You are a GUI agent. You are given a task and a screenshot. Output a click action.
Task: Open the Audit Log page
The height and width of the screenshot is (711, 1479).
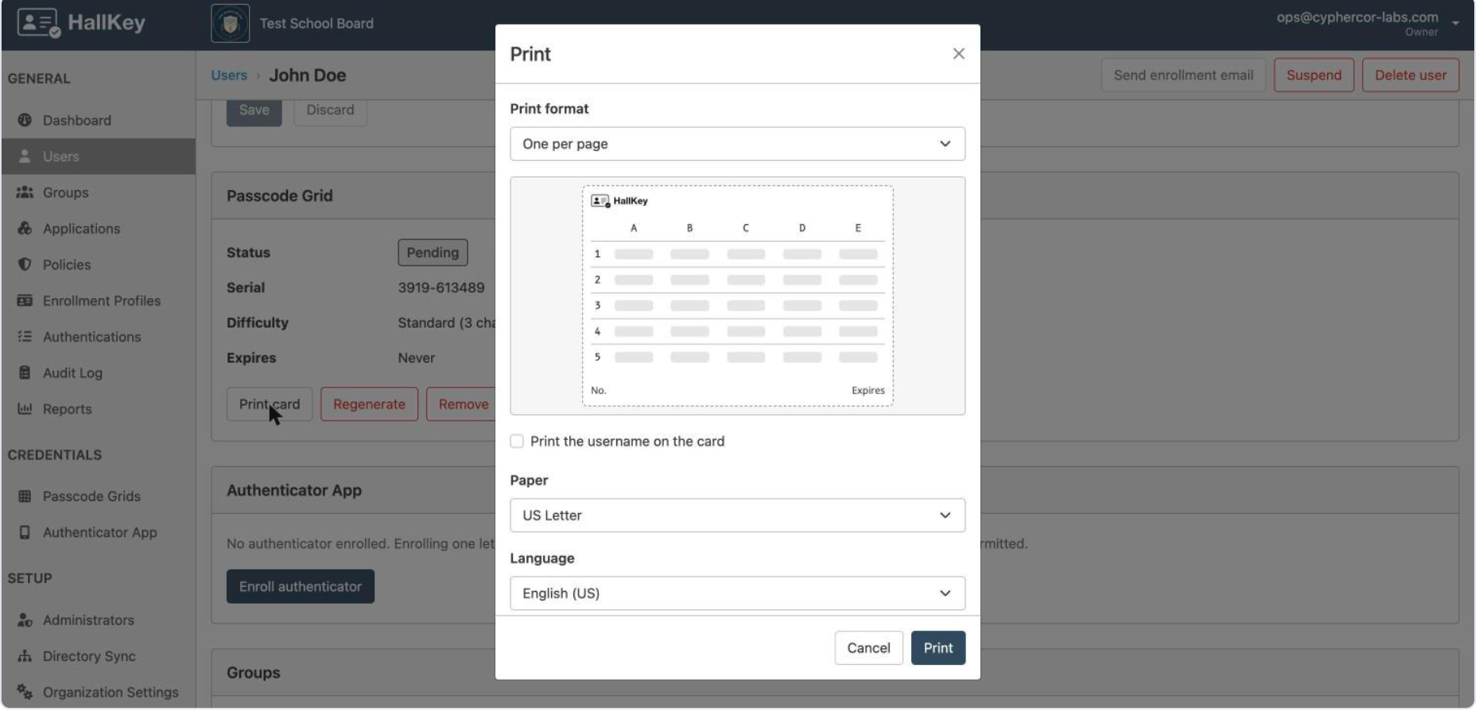tap(99, 373)
